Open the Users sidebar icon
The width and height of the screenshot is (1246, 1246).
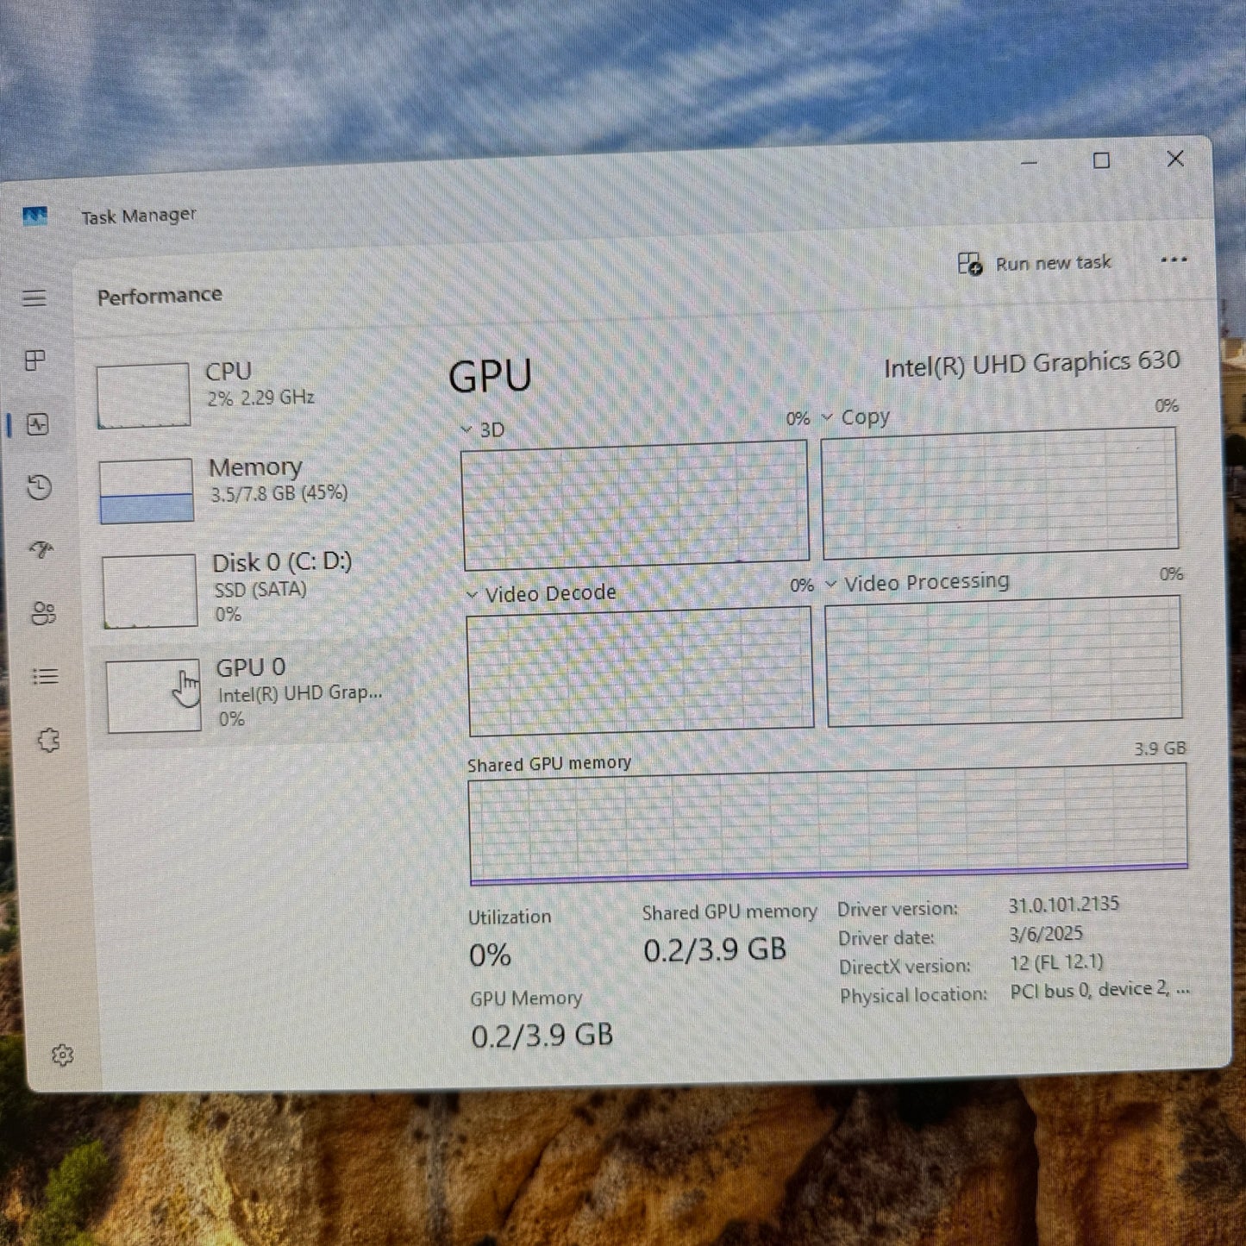[x=43, y=613]
